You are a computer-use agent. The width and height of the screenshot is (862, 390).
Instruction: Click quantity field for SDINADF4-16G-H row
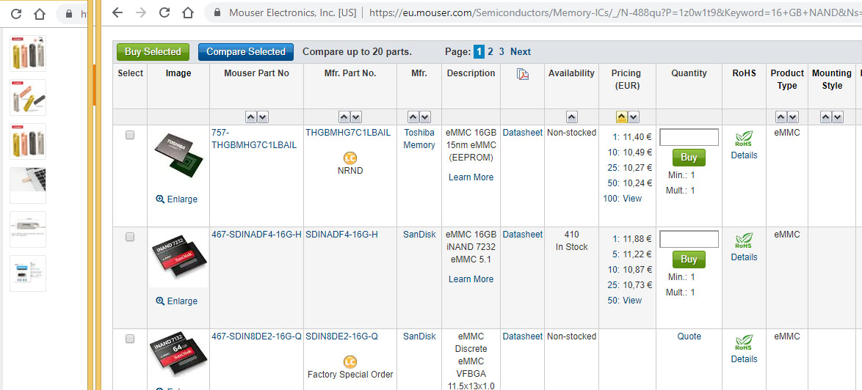[x=689, y=239]
